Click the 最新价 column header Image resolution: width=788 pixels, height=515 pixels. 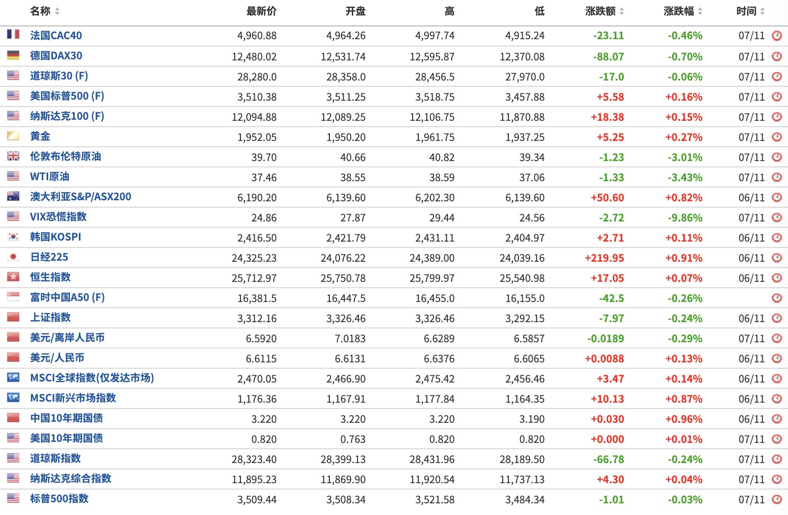click(262, 11)
